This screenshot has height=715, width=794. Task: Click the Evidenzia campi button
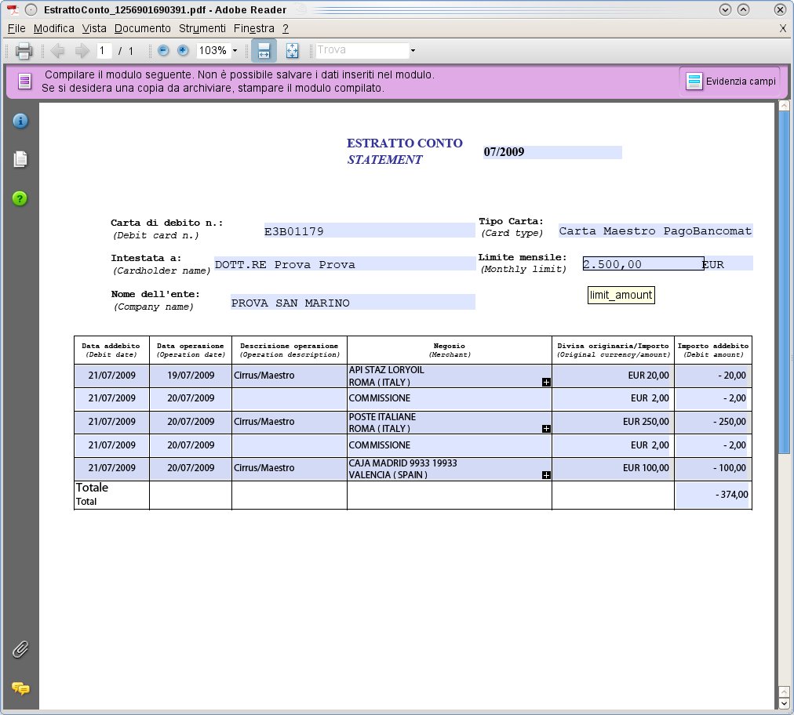click(730, 82)
